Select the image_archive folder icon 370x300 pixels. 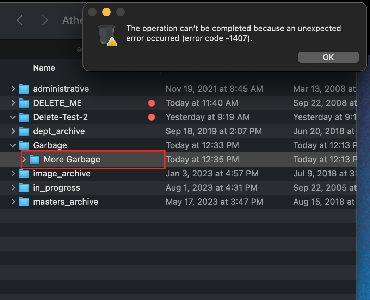[x=24, y=174]
